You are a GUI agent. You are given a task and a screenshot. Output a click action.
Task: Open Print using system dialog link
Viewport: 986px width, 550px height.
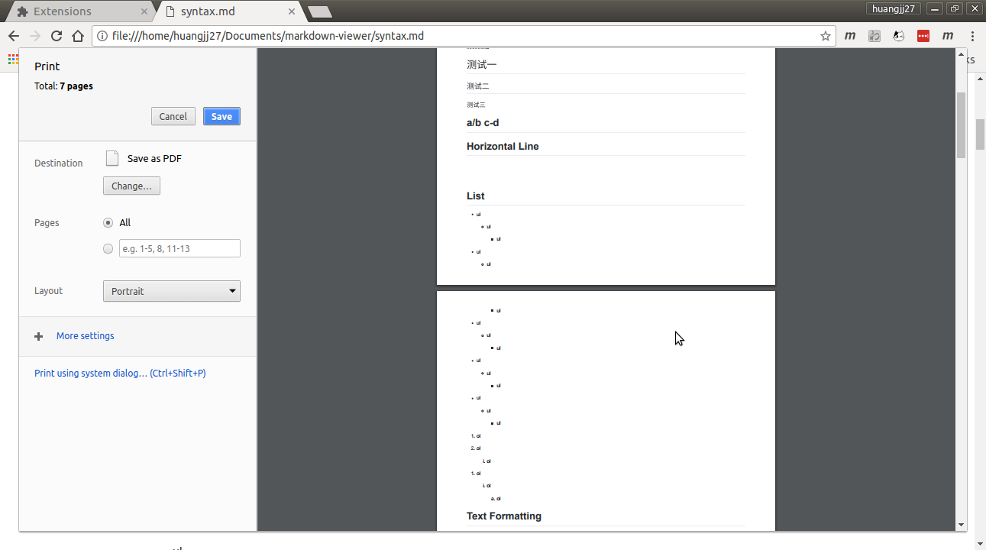click(120, 374)
